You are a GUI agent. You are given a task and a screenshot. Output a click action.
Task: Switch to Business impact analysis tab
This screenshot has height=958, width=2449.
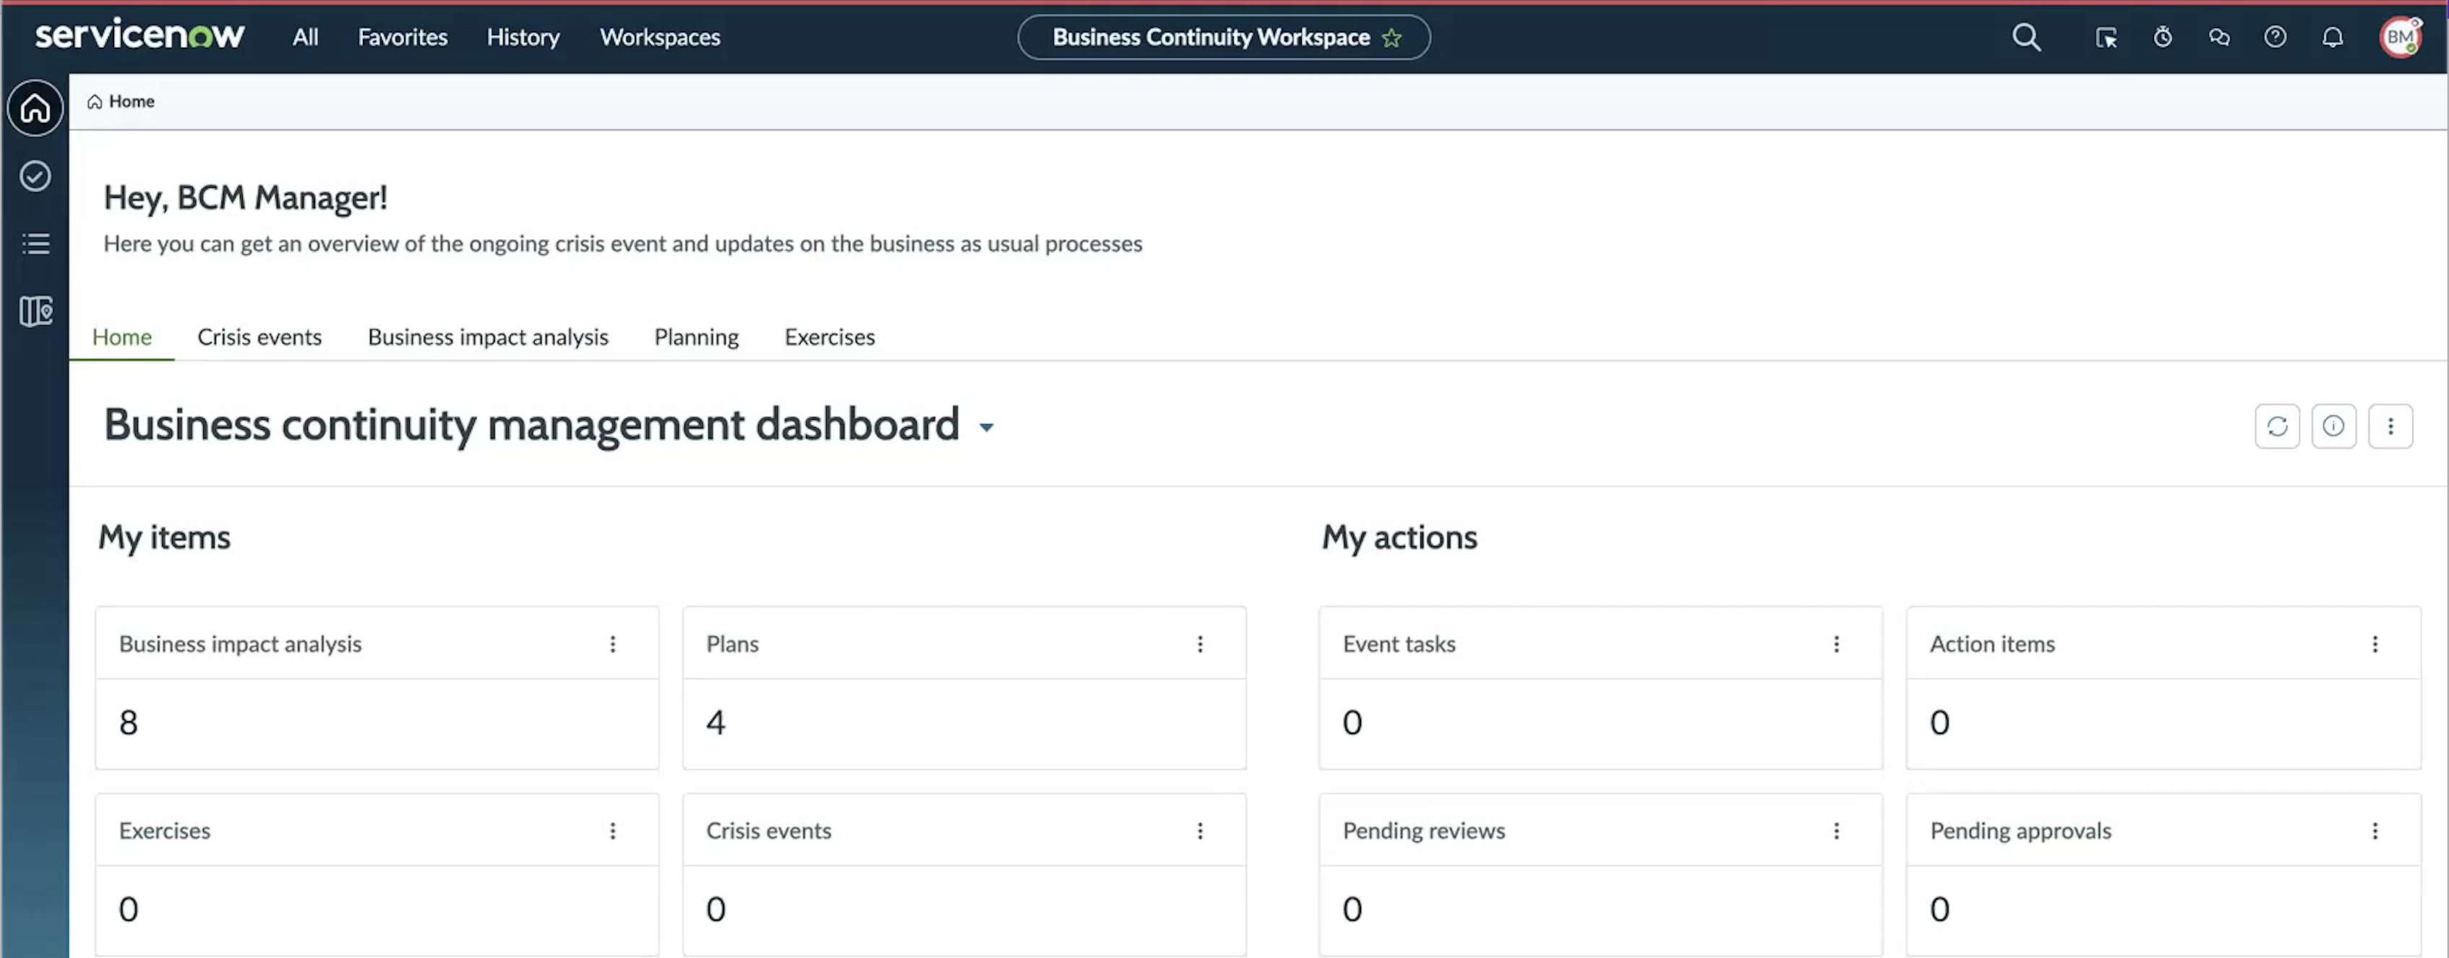[x=488, y=337]
